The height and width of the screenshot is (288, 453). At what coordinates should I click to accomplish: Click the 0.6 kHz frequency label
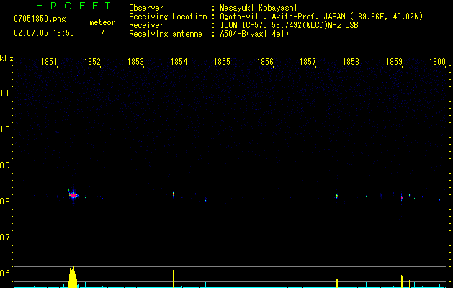click(x=6, y=274)
